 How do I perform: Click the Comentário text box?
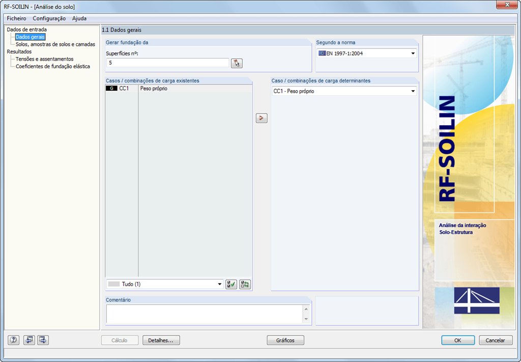pyautogui.click(x=205, y=314)
